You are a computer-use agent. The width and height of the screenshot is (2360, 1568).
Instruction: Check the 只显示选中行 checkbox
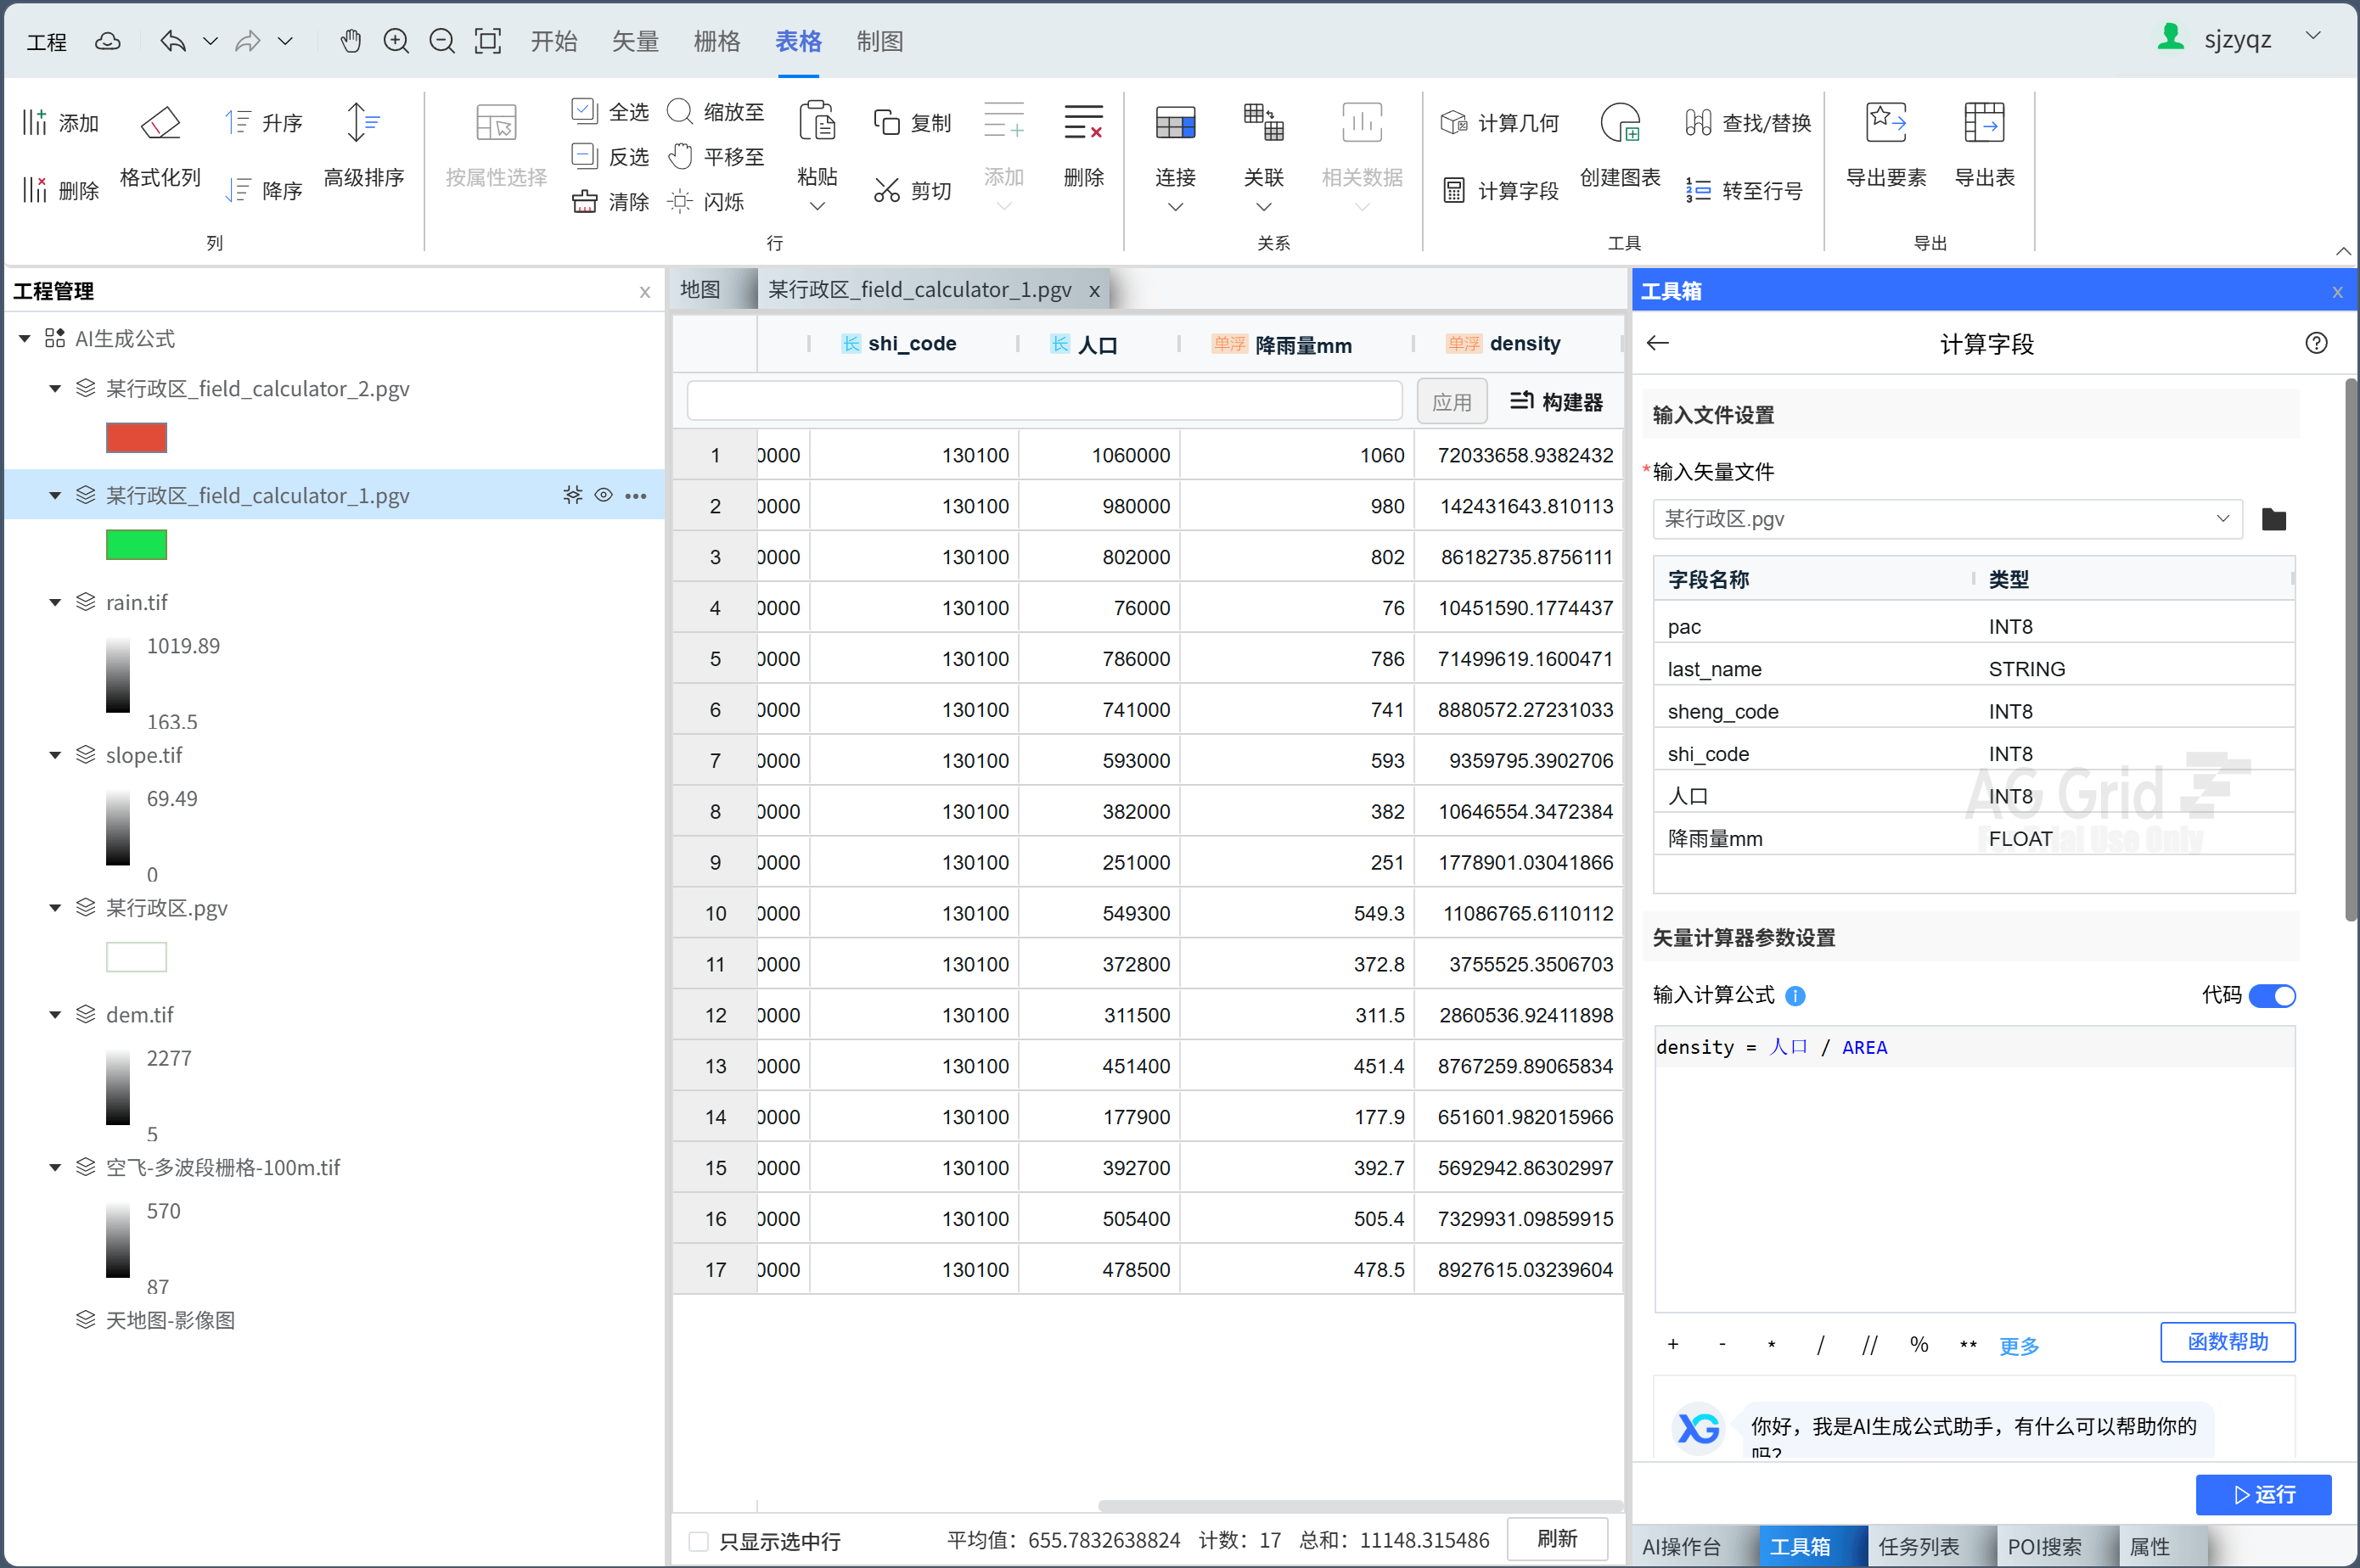coord(700,1541)
